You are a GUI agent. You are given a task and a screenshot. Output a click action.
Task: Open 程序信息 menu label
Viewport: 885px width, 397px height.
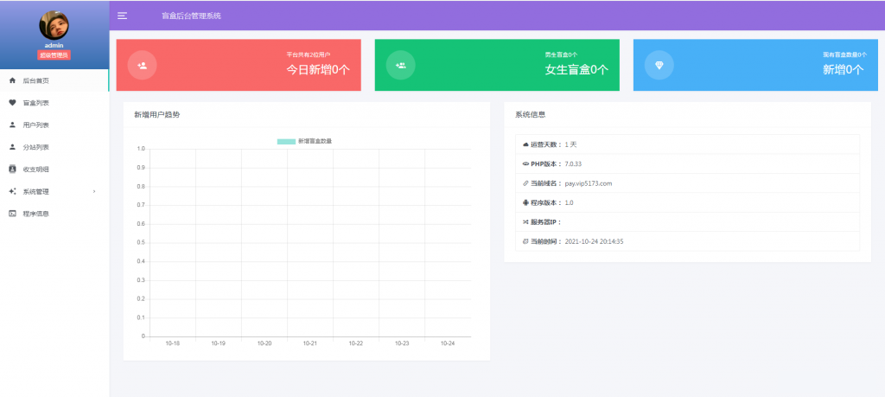[35, 214]
